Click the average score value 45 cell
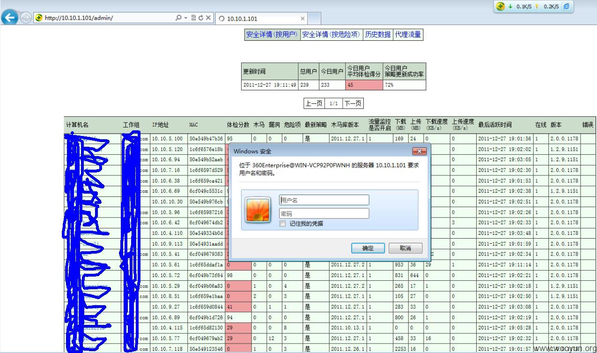 pyautogui.click(x=363, y=85)
